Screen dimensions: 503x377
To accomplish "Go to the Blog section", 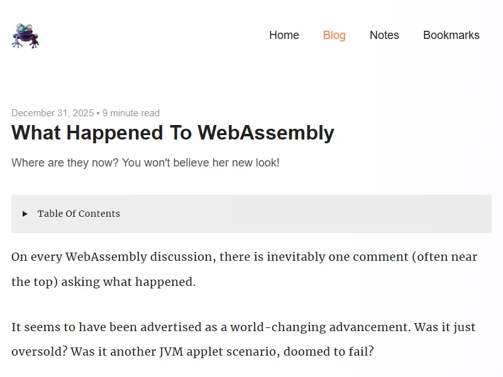I will point(334,35).
